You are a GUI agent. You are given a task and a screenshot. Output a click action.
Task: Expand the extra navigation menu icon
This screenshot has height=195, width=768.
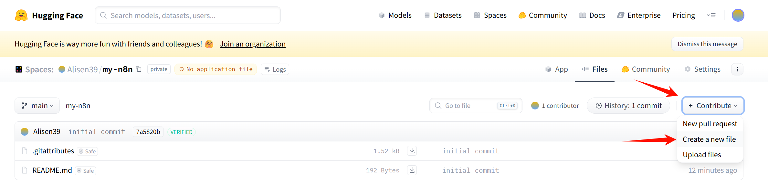coord(711,15)
